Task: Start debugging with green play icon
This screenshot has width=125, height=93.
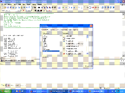Action: (x=63, y=7)
